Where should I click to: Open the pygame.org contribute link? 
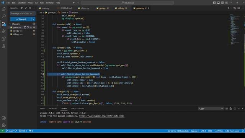102,116
